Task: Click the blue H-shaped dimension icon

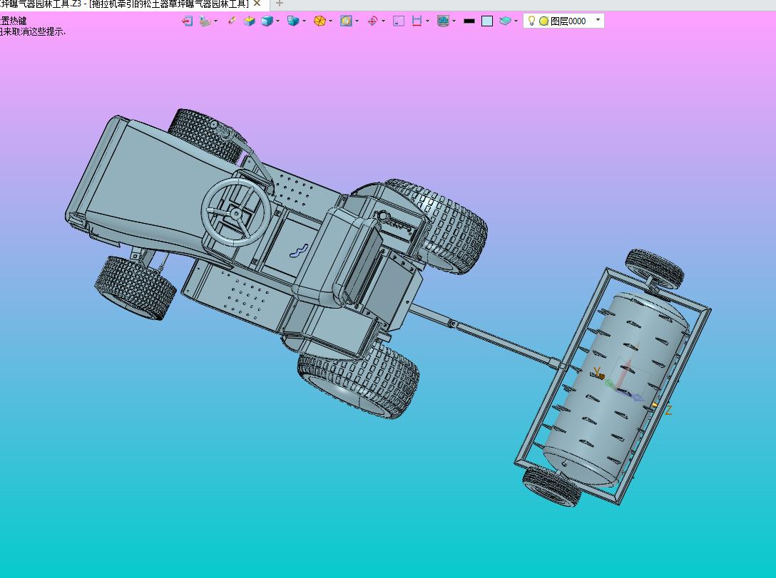Action: point(417,21)
